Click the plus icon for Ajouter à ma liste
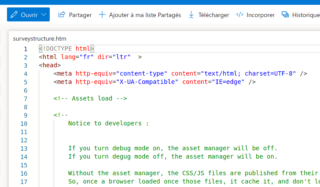 pos(102,15)
